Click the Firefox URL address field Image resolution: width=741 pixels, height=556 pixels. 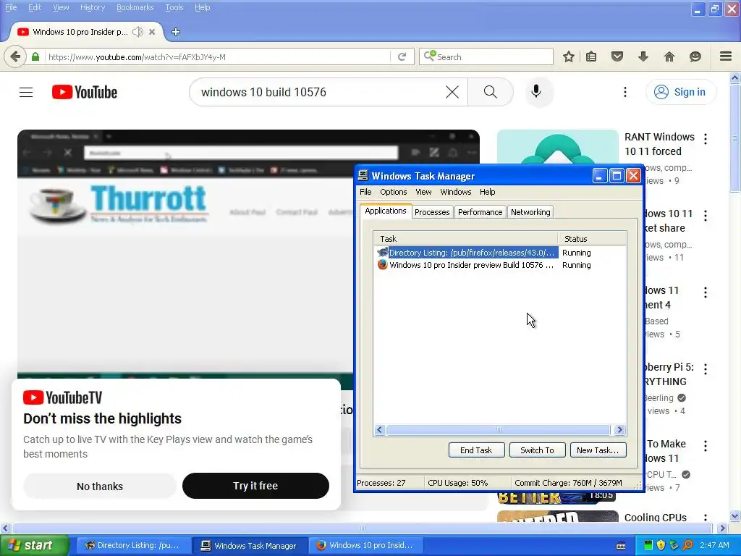219,56
